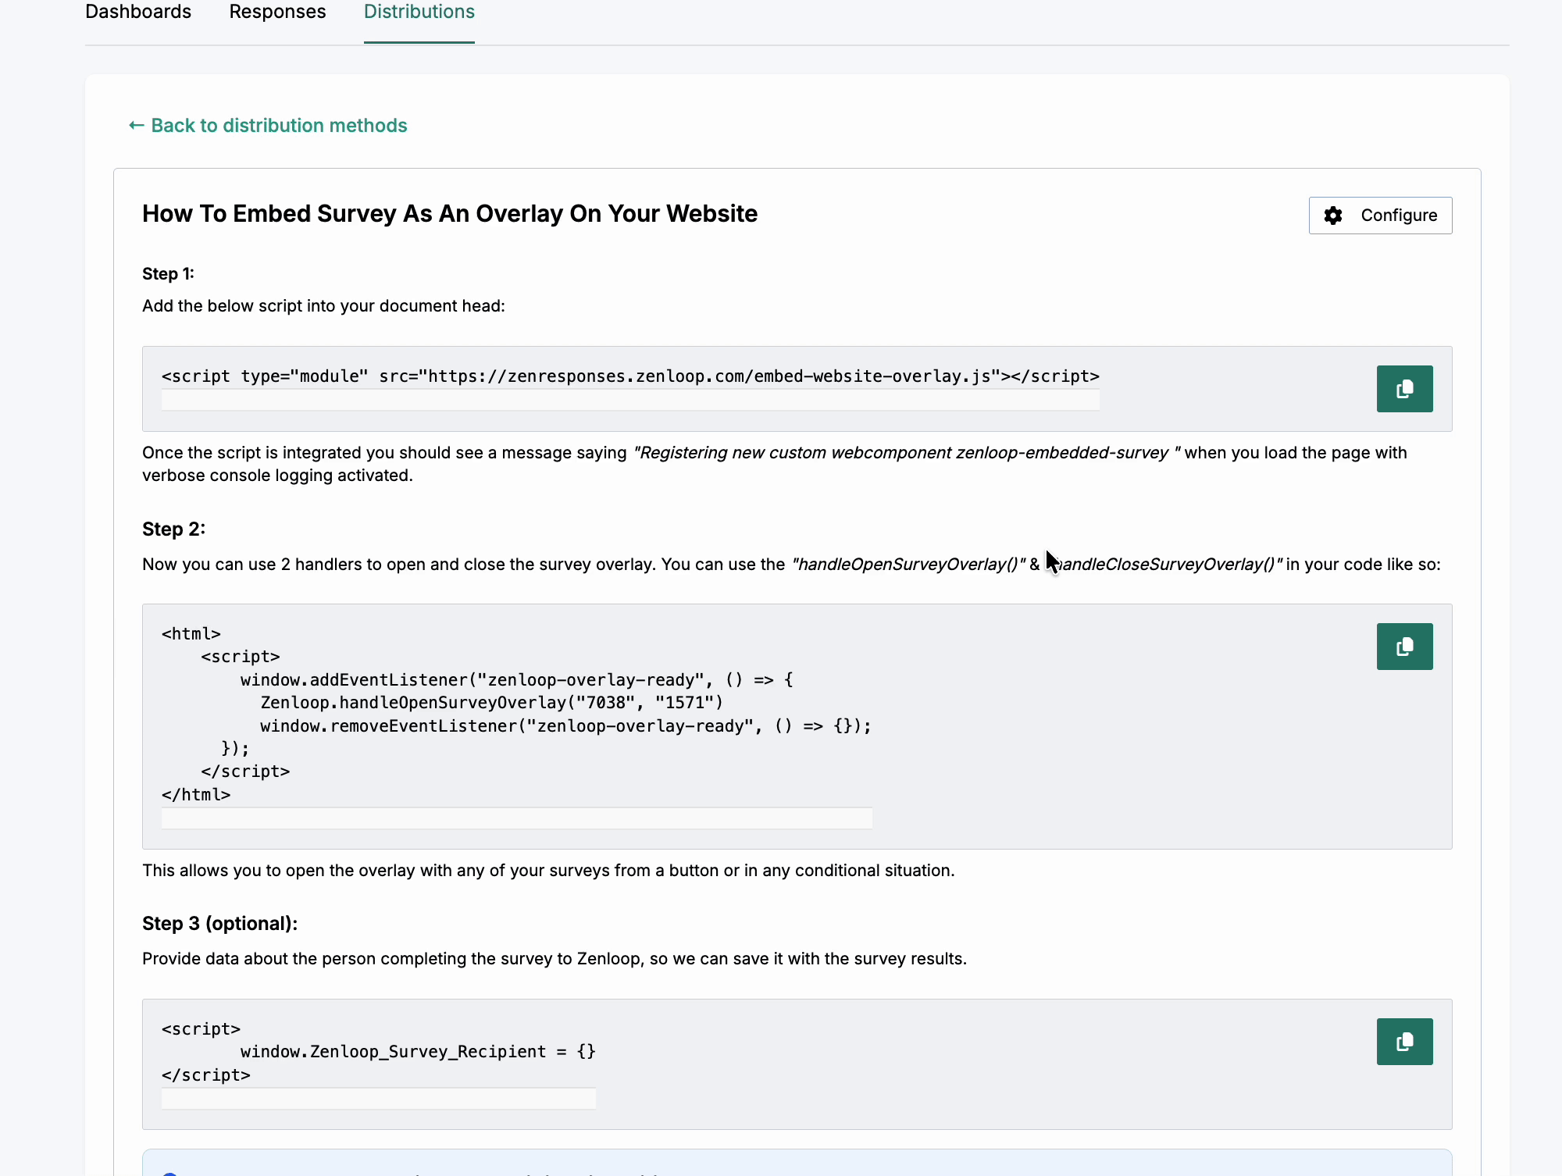
Task: Copy the Step 3 recipient script code
Action: 1403,1042
